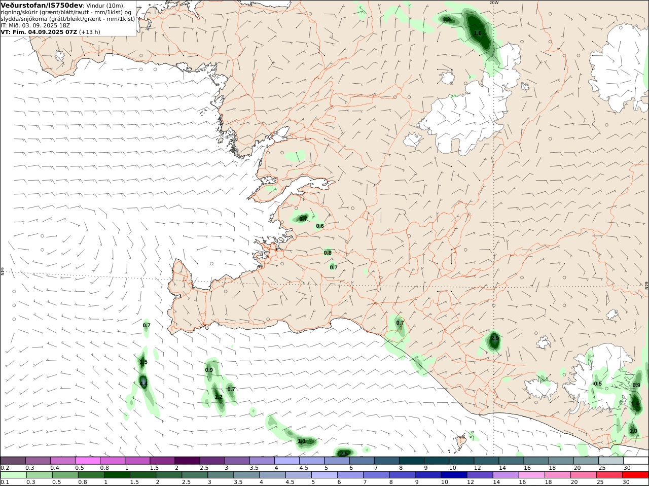
Task: Click the 1.1 precipitation value over the sea
Action: 302,441
